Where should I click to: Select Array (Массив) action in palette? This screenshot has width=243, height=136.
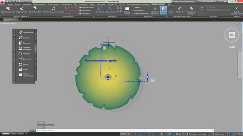click(24, 64)
